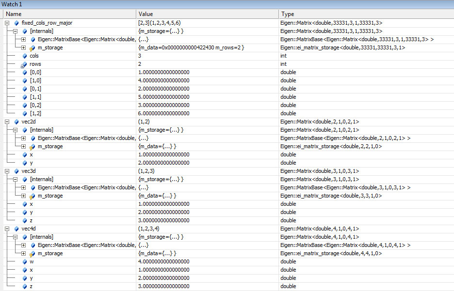Screen dimensions: 454x291
Task: Click the icon beside the w member
Action: [24, 261]
